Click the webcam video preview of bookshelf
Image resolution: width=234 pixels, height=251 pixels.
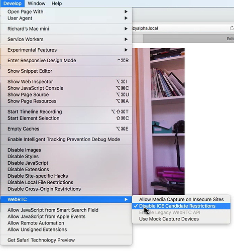point(158,121)
